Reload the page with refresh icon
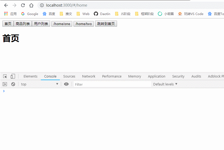This screenshot has width=224, height=150. (x=23, y=5)
